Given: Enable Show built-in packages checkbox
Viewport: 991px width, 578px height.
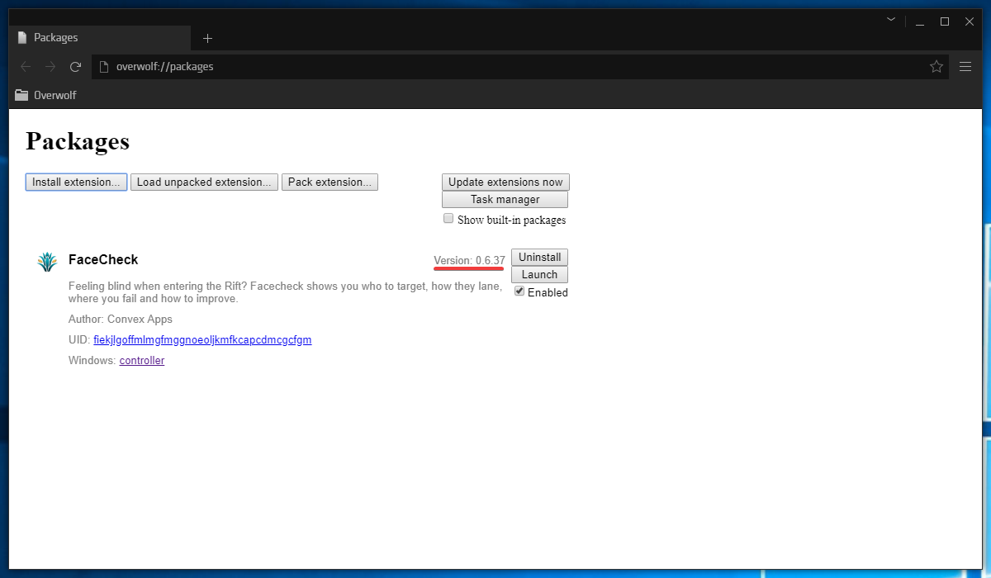Looking at the screenshot, I should coord(448,219).
